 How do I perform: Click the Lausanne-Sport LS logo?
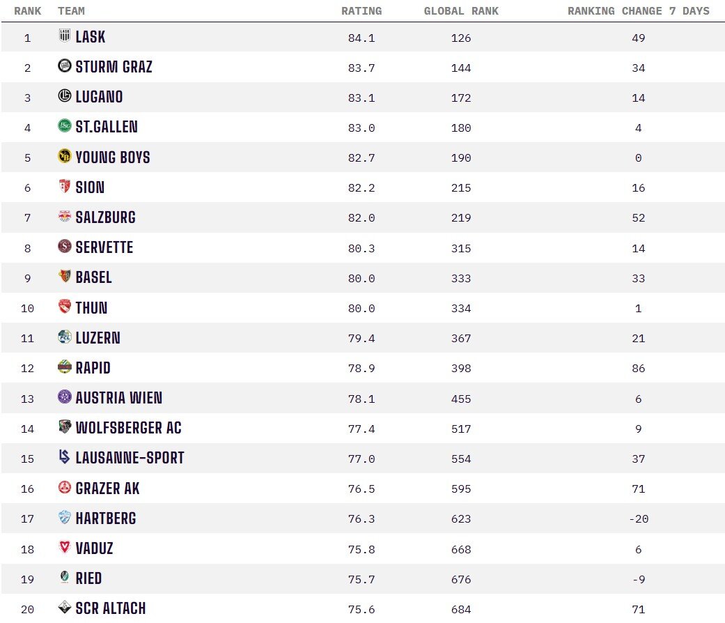[x=65, y=457]
